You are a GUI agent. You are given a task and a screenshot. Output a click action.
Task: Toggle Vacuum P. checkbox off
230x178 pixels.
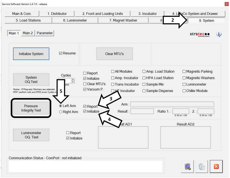click(85, 89)
